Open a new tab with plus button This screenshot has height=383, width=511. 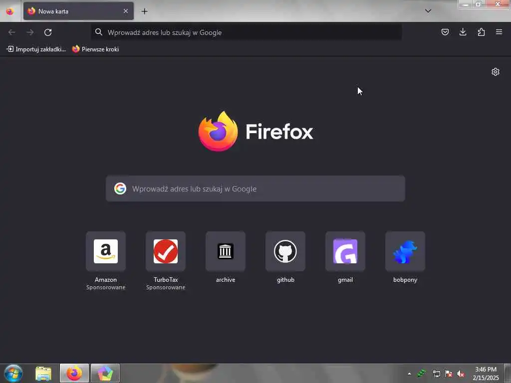click(144, 11)
